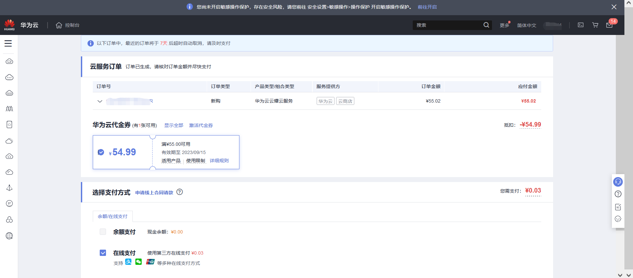Click the wave-shaped auto scaling sidebar icon

(x=9, y=108)
